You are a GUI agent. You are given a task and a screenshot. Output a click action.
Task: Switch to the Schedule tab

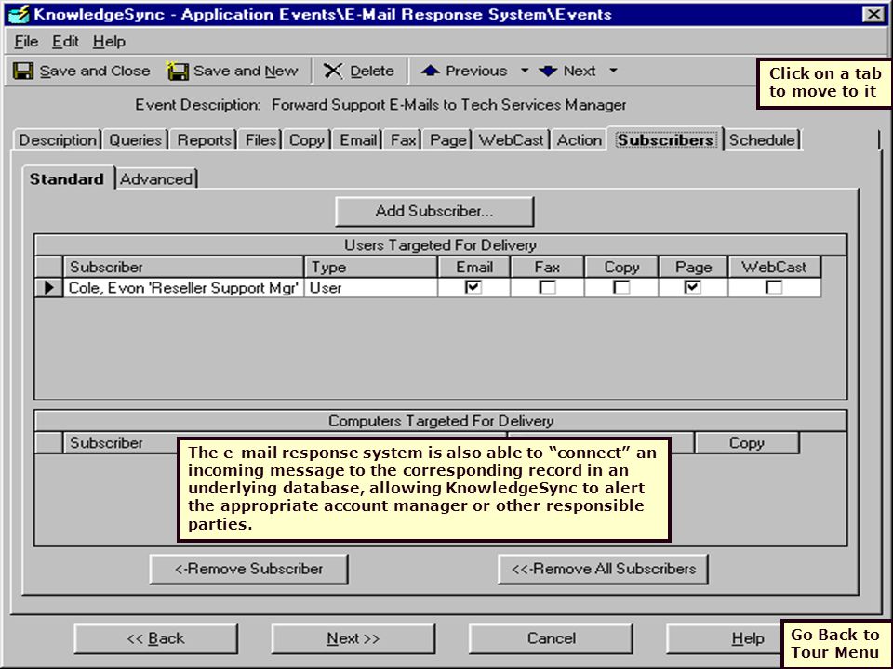pos(762,140)
